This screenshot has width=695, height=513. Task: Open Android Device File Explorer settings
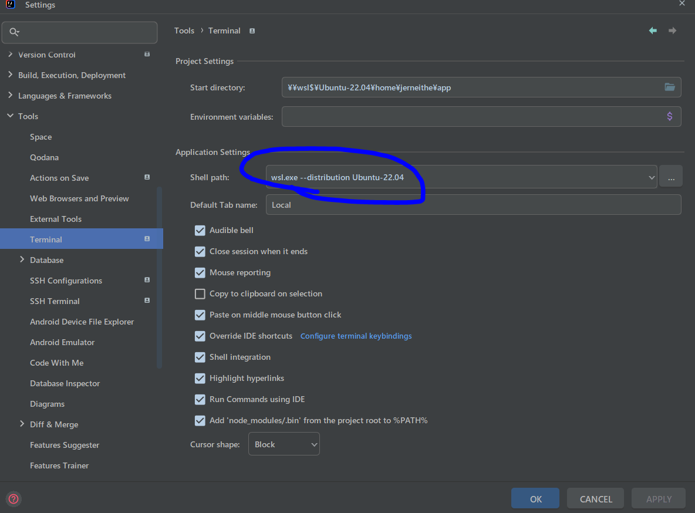tap(82, 322)
